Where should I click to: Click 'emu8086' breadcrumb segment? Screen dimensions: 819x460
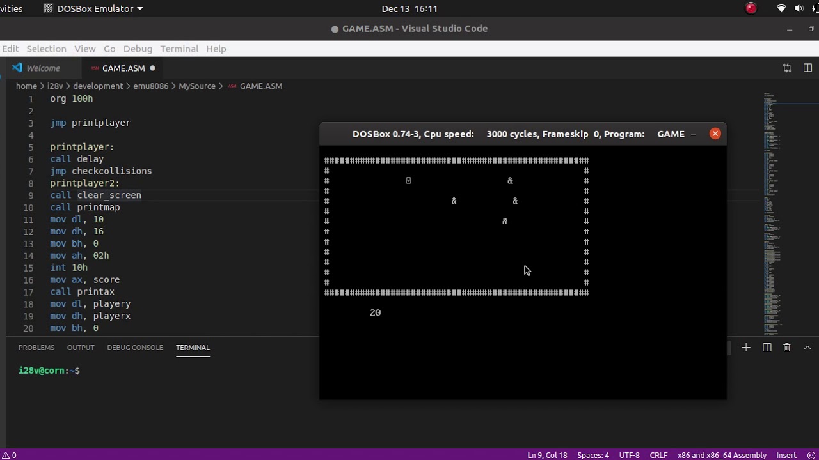pyautogui.click(x=151, y=86)
